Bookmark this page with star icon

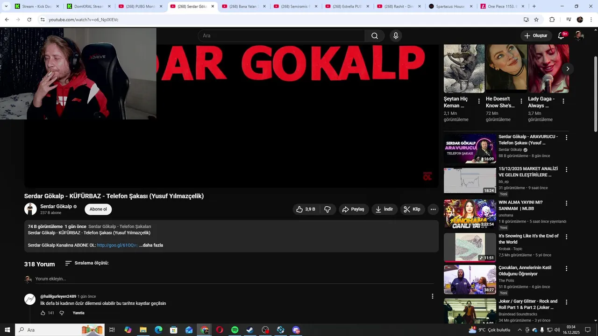tap(536, 20)
